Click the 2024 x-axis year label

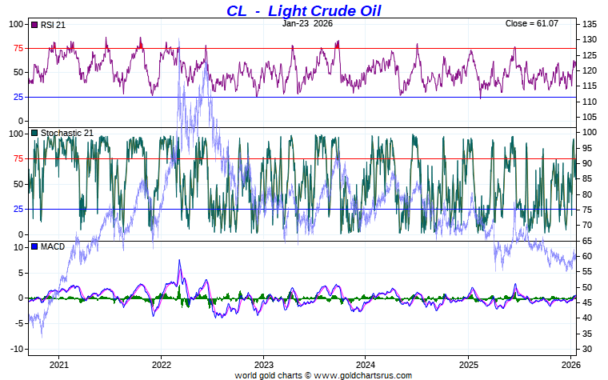point(366,365)
